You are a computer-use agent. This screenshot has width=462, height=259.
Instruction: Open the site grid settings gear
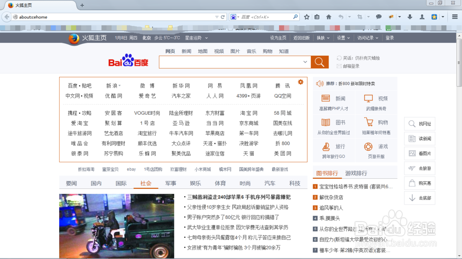click(x=301, y=82)
